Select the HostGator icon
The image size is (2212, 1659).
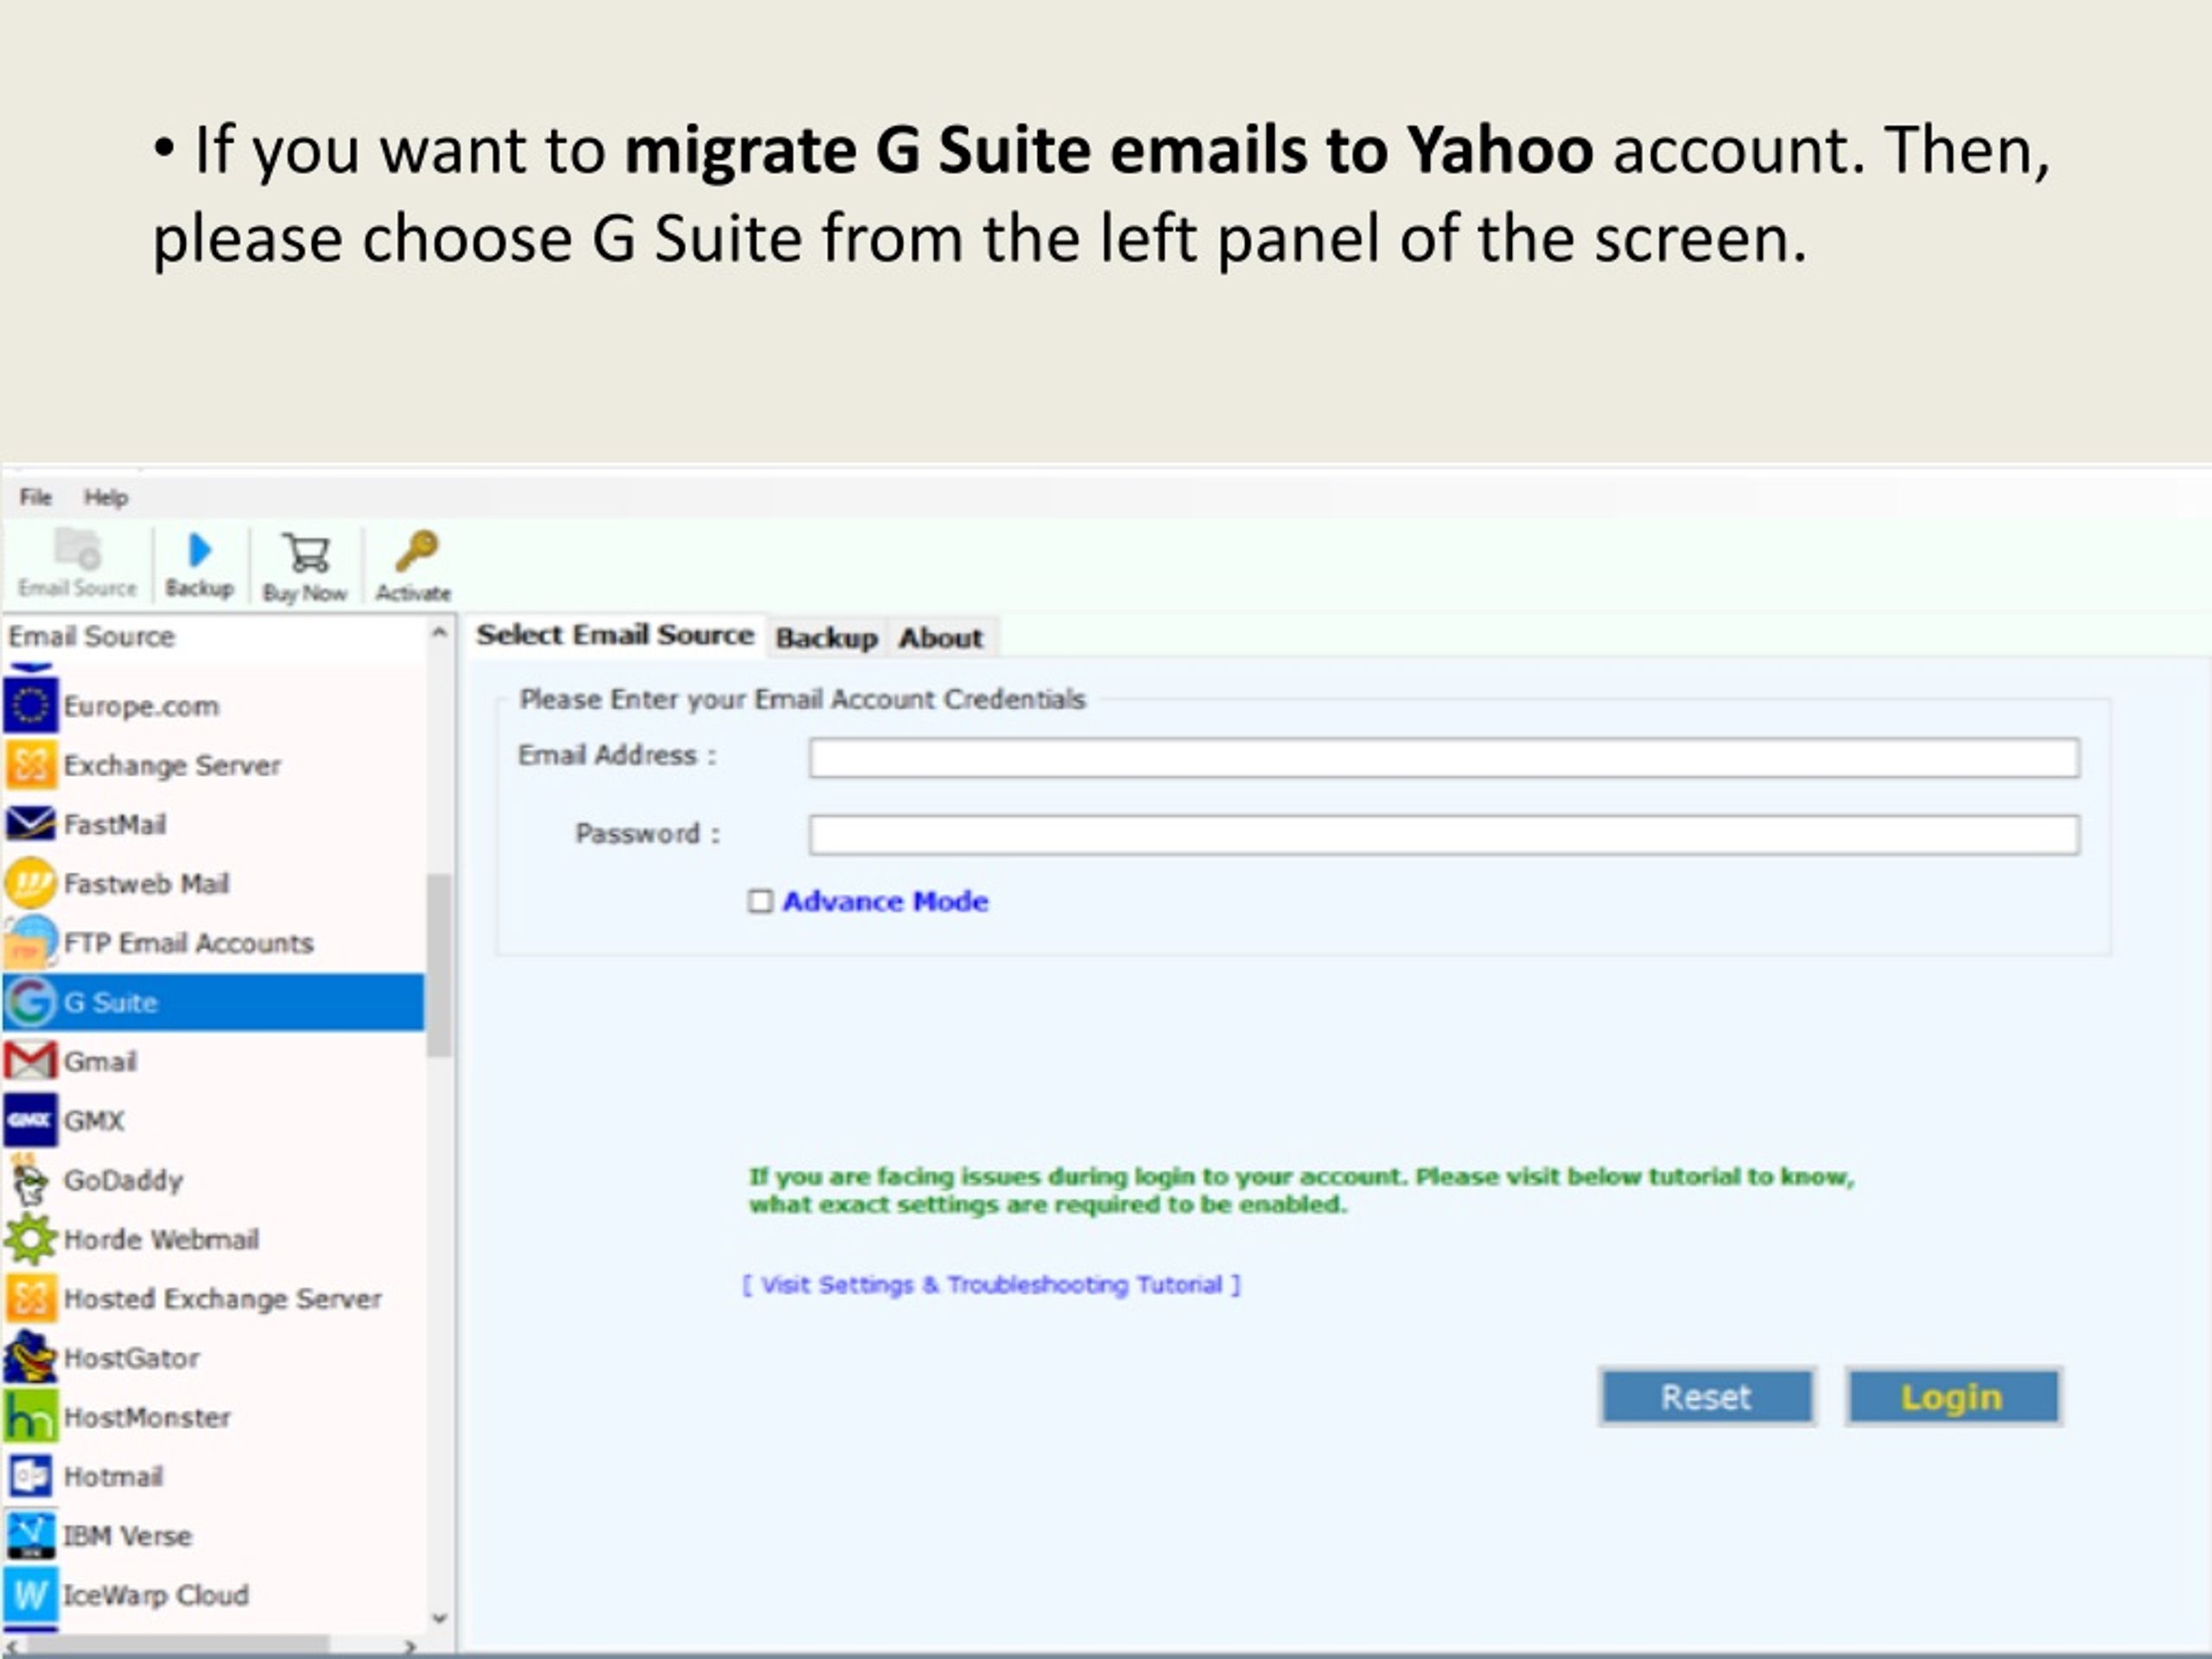[x=30, y=1357]
